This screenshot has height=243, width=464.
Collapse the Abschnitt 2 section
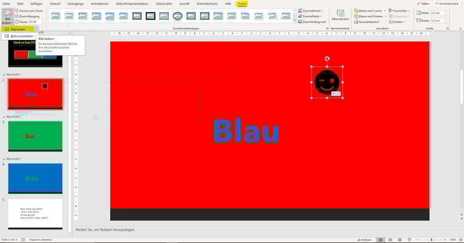(x=4, y=117)
